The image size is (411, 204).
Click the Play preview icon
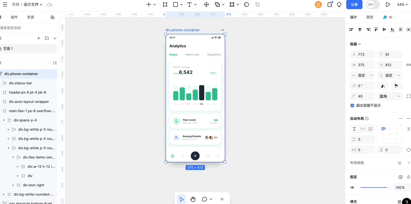point(388,5)
